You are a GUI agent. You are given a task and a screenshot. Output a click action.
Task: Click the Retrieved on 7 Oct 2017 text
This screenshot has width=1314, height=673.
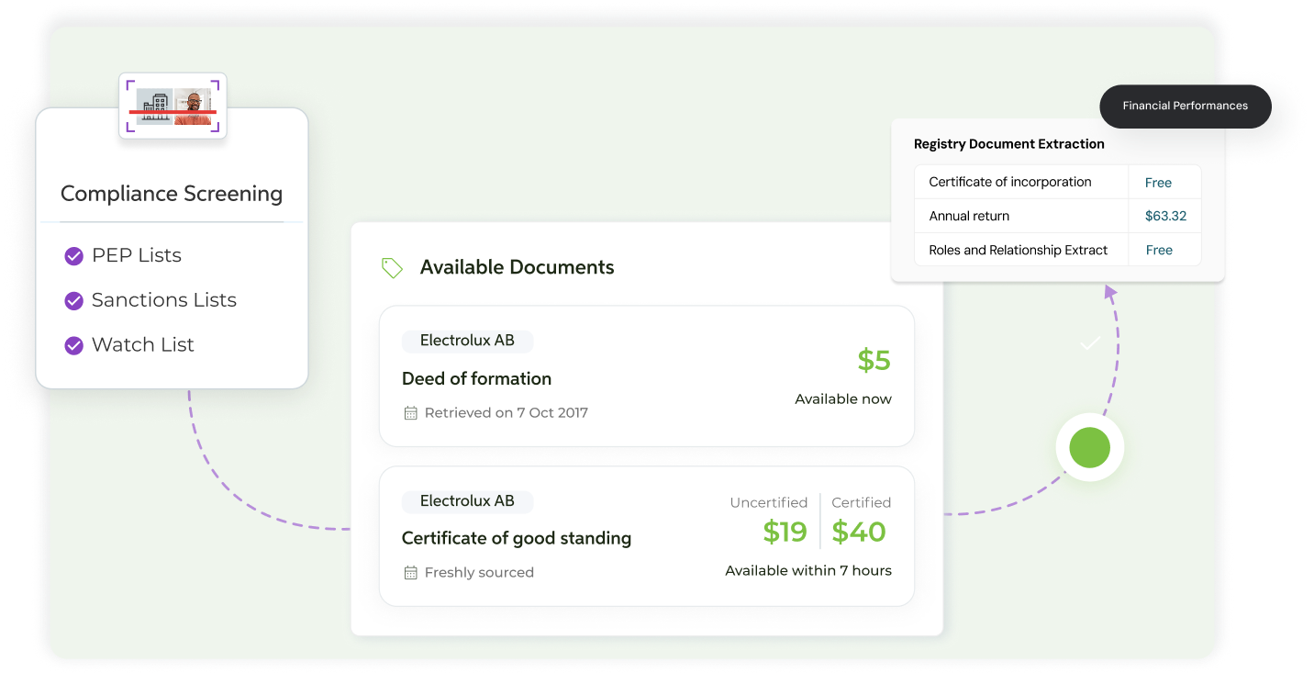tap(507, 413)
